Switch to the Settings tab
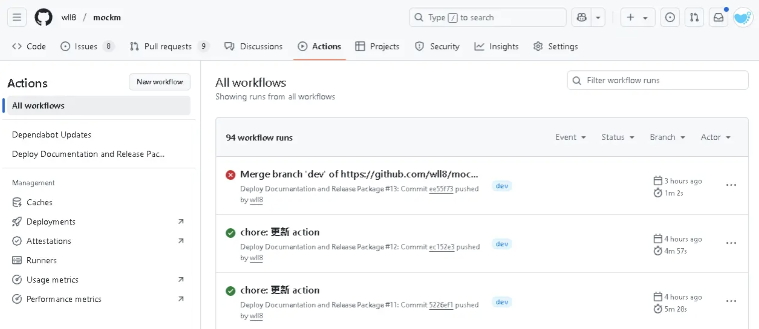The width and height of the screenshot is (759, 329). 556,46
